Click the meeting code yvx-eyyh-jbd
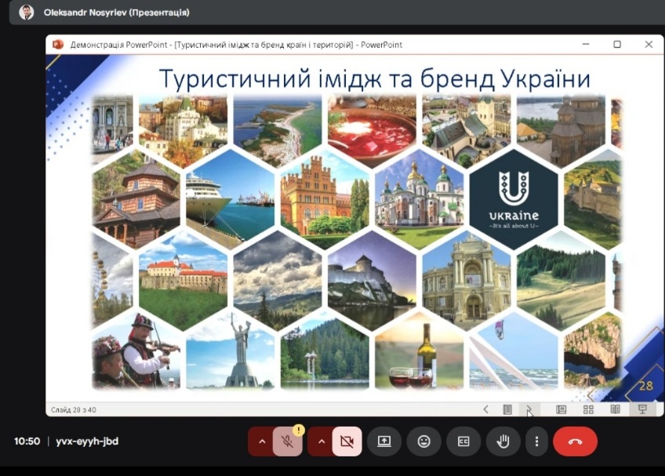Image resolution: width=665 pixels, height=476 pixels. click(x=88, y=441)
